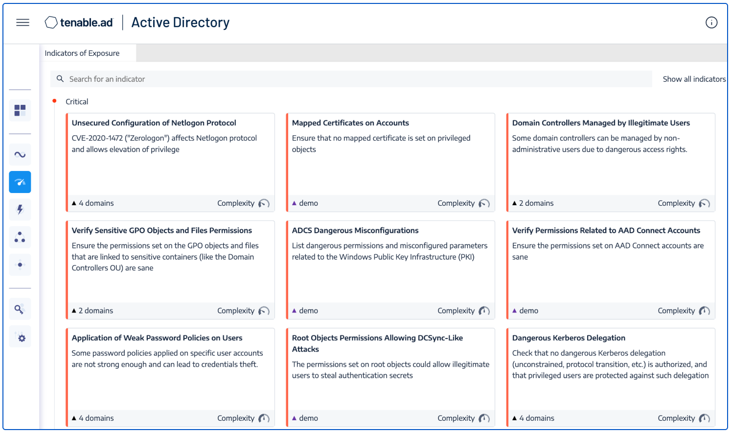Open the System settings gear icon in the sidebar
This screenshot has width=732, height=433.
coord(20,337)
